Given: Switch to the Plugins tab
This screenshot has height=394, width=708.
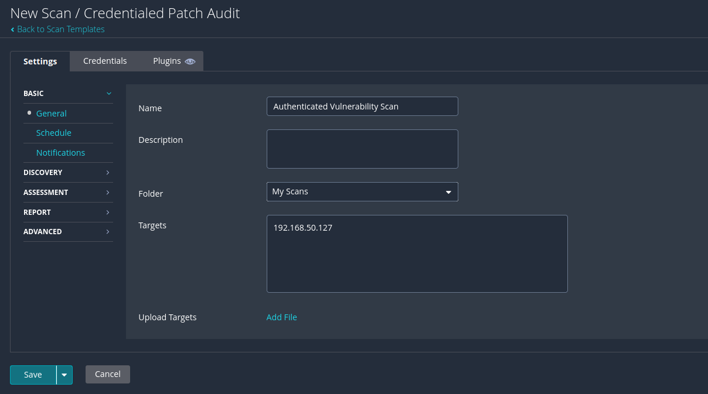Looking at the screenshot, I should pyautogui.click(x=167, y=61).
